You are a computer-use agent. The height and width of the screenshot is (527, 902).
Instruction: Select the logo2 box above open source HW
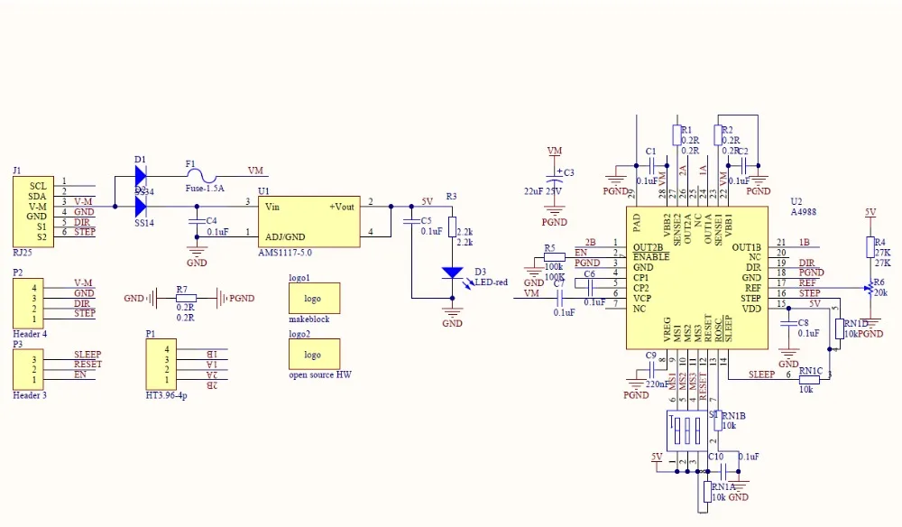tap(314, 355)
